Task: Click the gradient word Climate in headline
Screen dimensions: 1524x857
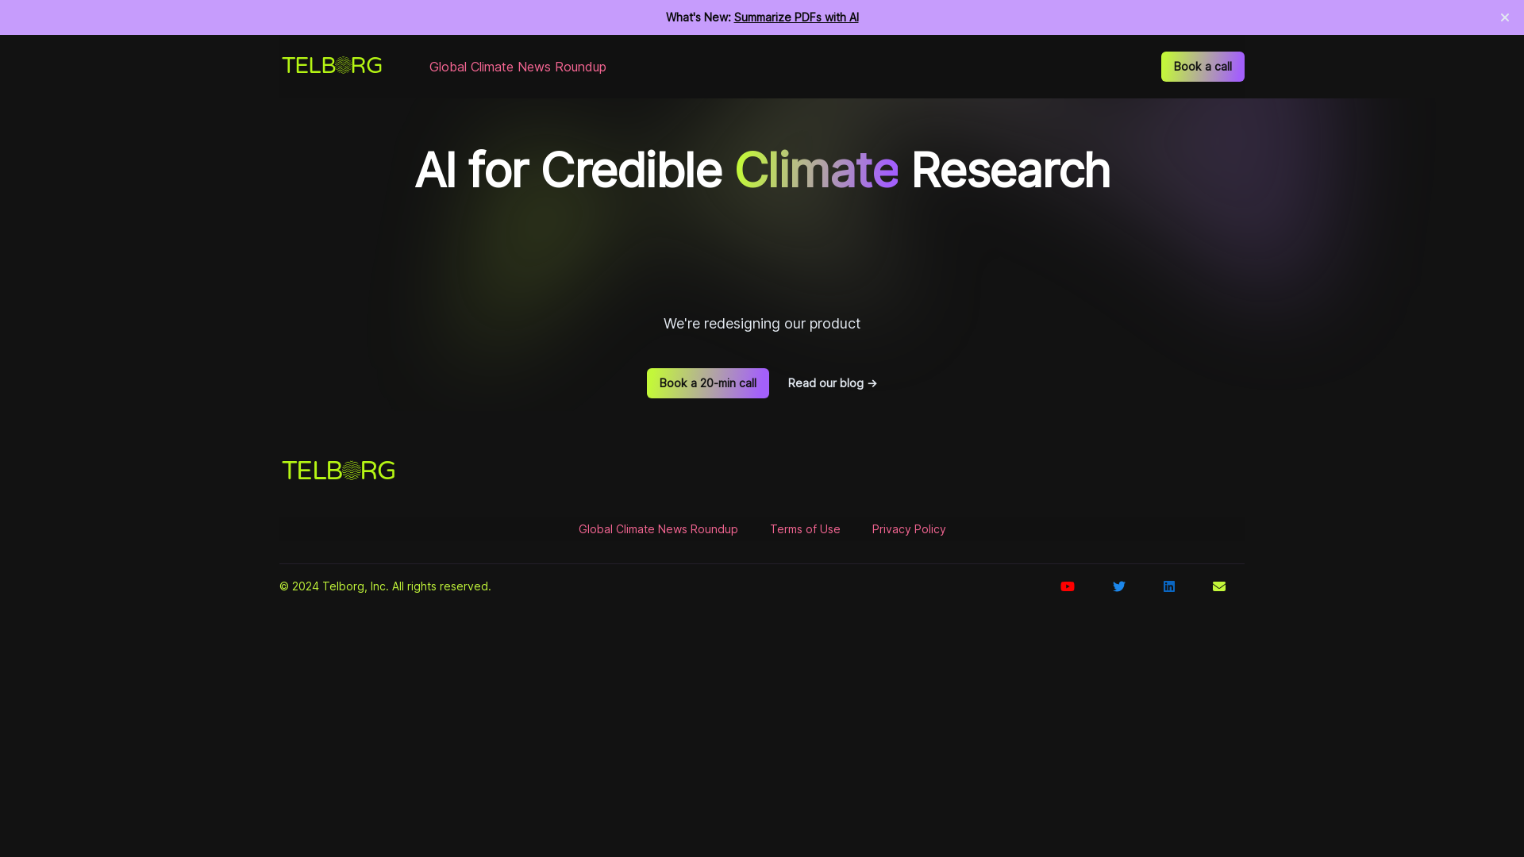Action: click(x=816, y=170)
